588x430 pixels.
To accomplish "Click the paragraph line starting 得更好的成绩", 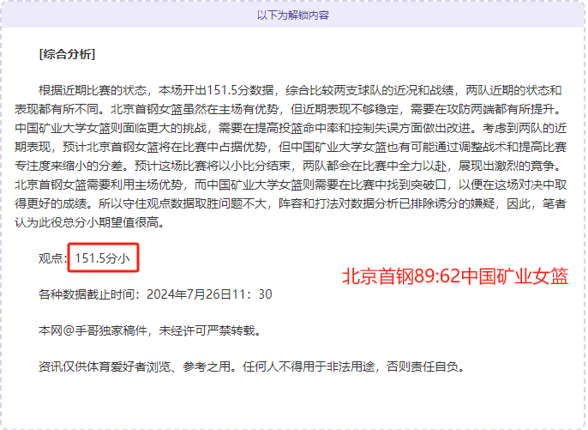I will click(291, 203).
